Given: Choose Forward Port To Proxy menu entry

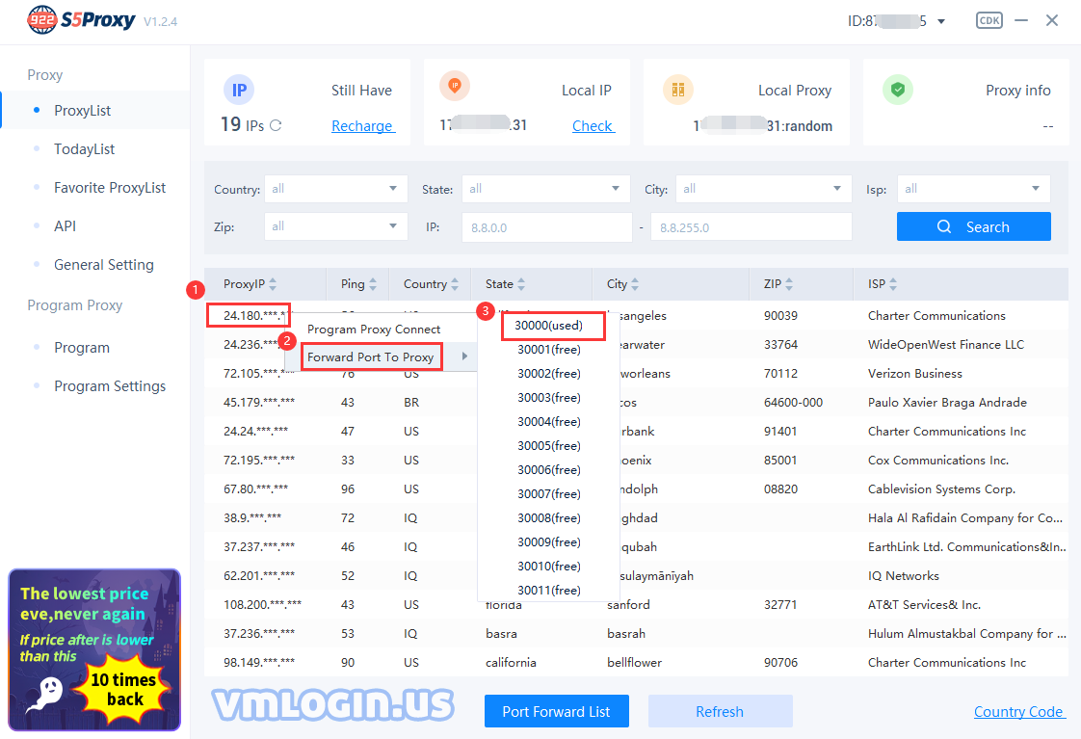Looking at the screenshot, I should [371, 356].
